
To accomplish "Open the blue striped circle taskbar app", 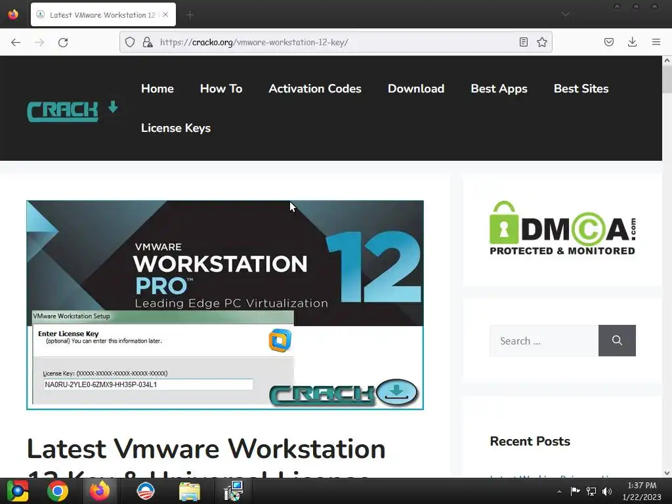I will (x=146, y=491).
